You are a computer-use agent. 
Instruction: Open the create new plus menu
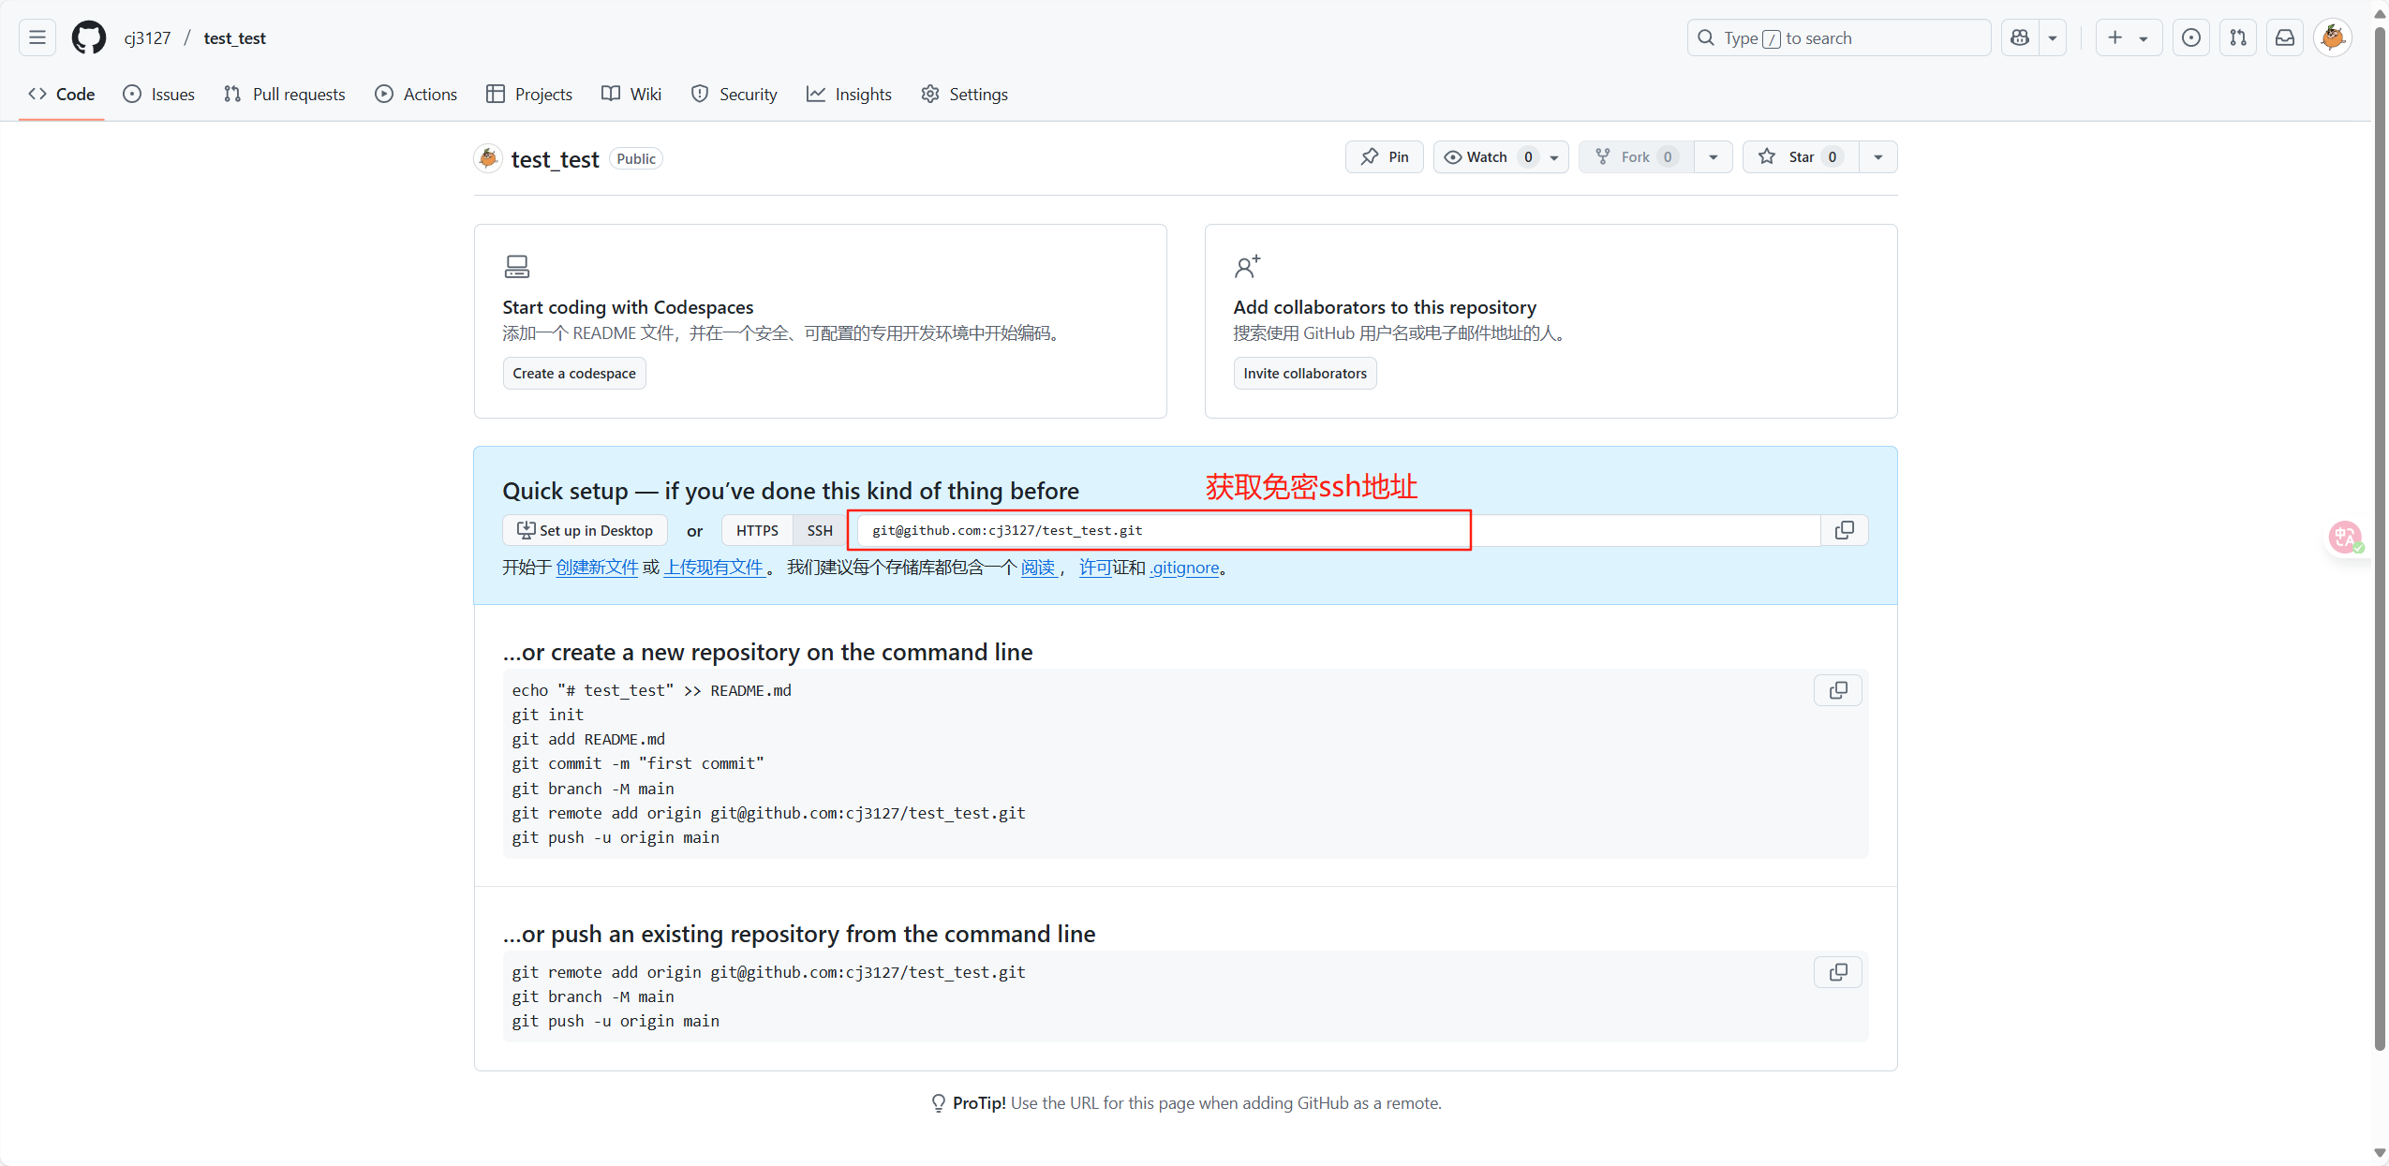click(x=2129, y=37)
